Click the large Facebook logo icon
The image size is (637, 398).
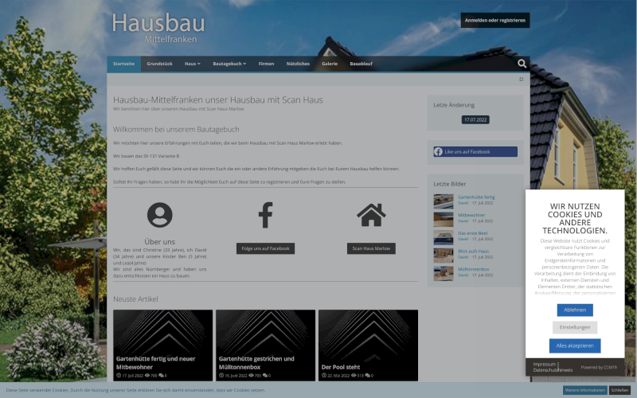tap(265, 216)
